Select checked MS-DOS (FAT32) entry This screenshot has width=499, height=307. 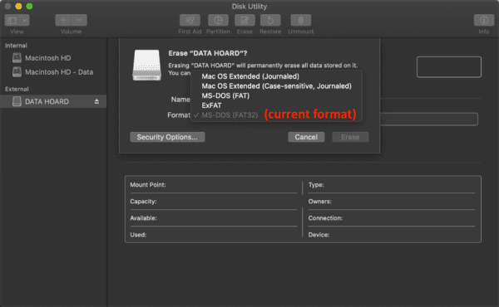coord(230,115)
